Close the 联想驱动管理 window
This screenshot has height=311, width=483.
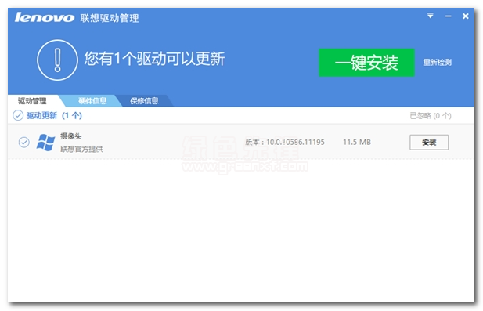(466, 16)
